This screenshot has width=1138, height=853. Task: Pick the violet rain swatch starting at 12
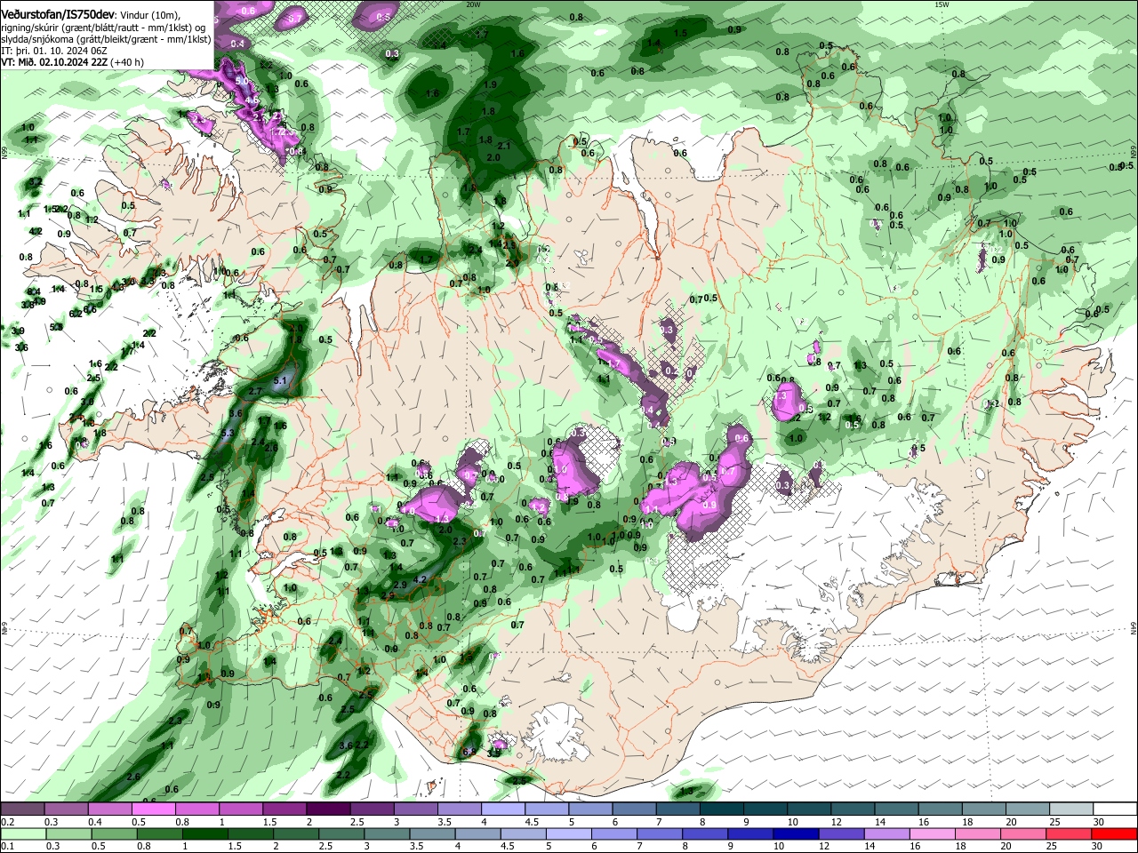[841, 833]
